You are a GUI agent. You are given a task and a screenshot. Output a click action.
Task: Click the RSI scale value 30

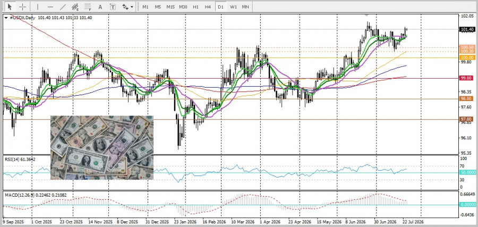point(463,180)
